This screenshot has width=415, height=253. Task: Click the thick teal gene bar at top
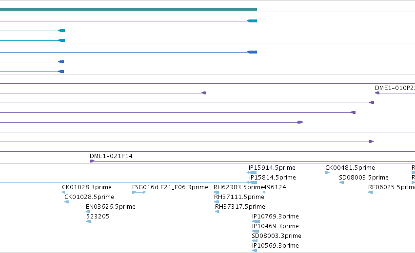(x=128, y=9)
